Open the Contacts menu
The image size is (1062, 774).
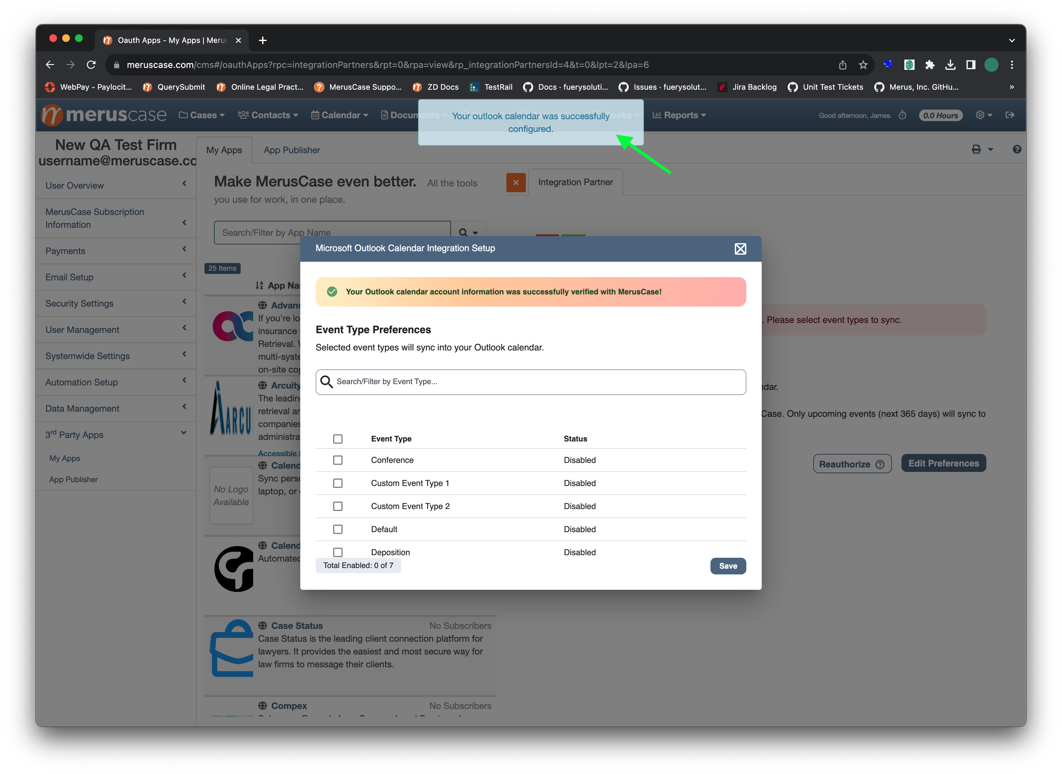[268, 115]
